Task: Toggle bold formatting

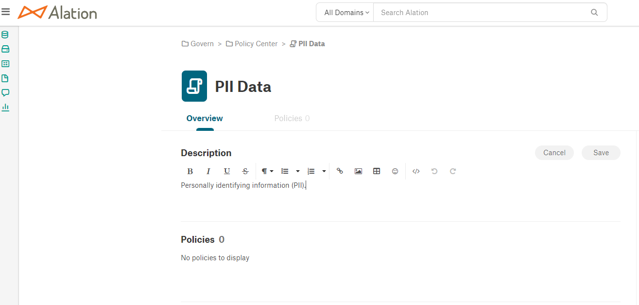Action: 190,171
